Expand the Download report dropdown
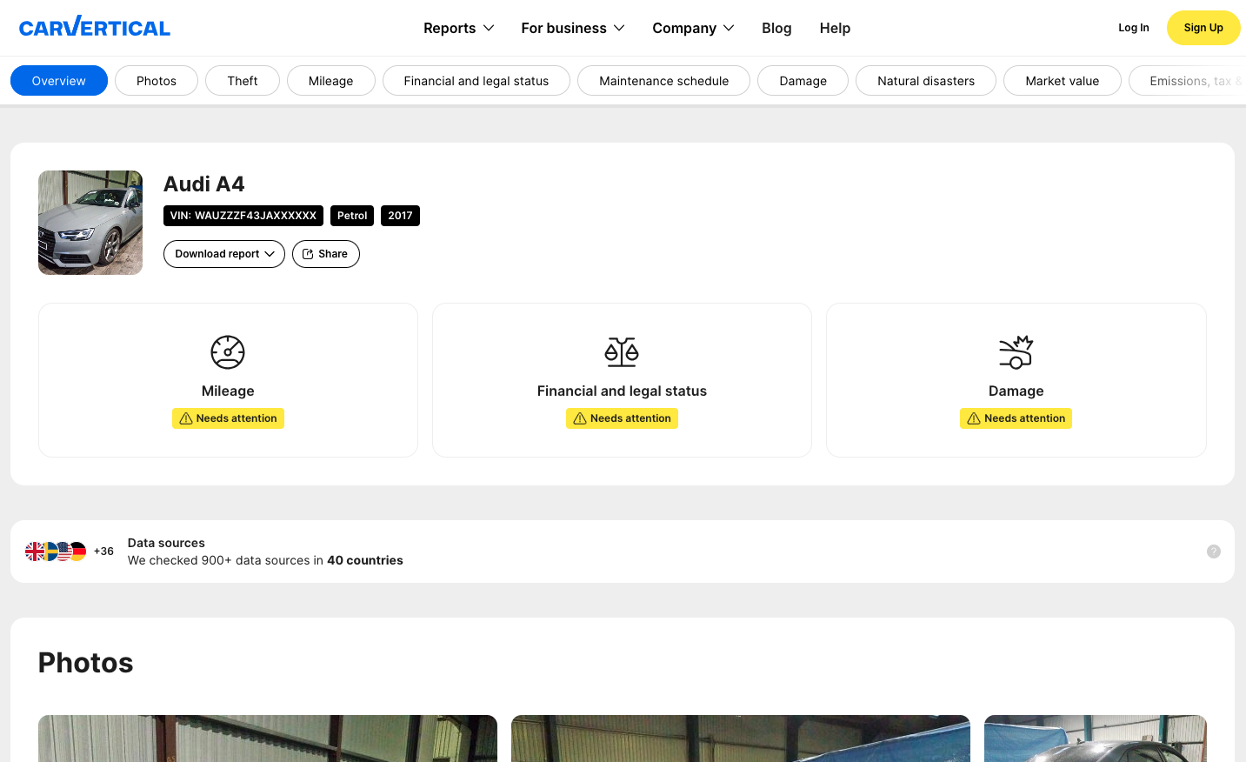This screenshot has width=1246, height=762. point(224,254)
